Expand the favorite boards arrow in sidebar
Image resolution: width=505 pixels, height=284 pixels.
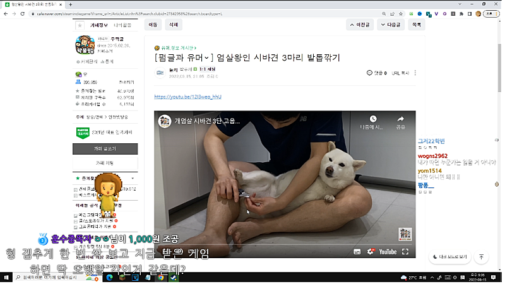click(133, 178)
